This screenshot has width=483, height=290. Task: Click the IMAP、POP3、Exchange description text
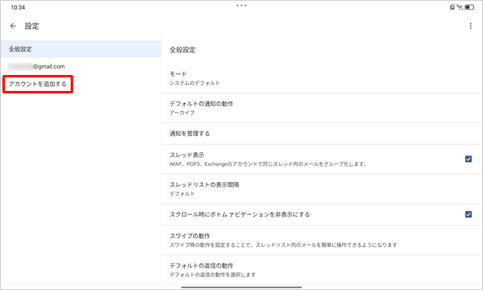click(x=267, y=164)
